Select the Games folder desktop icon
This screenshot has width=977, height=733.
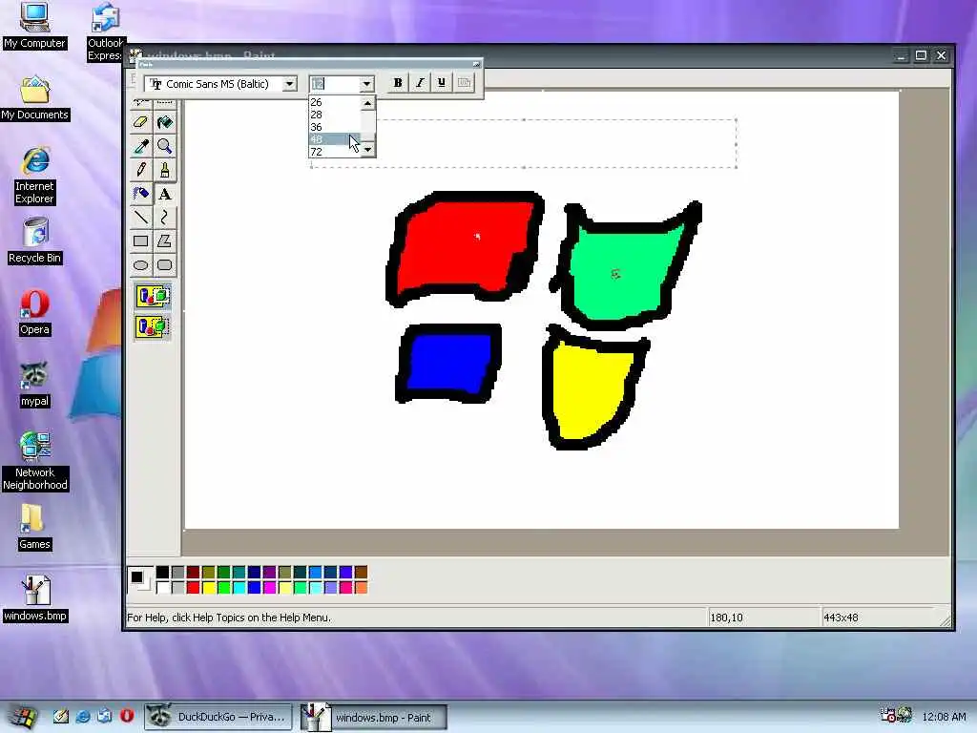tap(34, 527)
